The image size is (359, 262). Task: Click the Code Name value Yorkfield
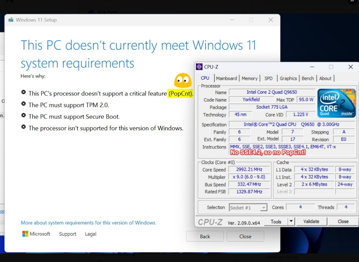pyautogui.click(x=251, y=99)
